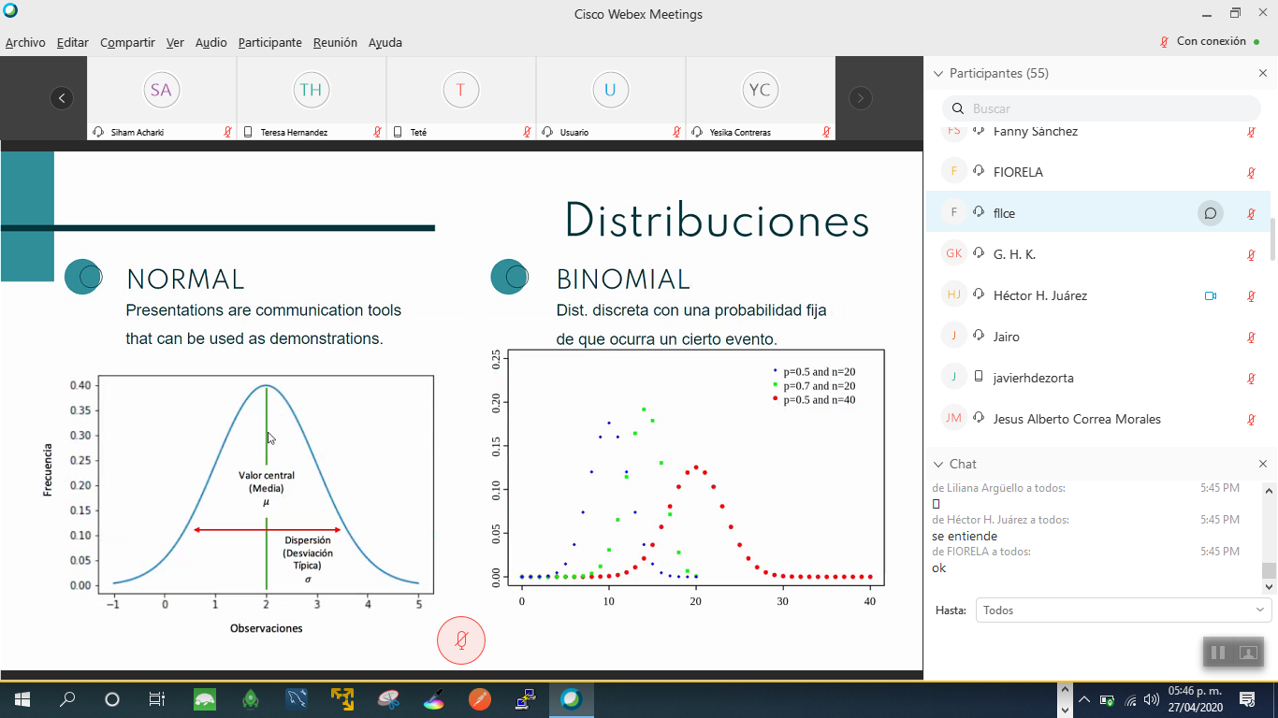
Task: Click the video camera icon for Héctor H. Juárez
Action: coord(1210,295)
